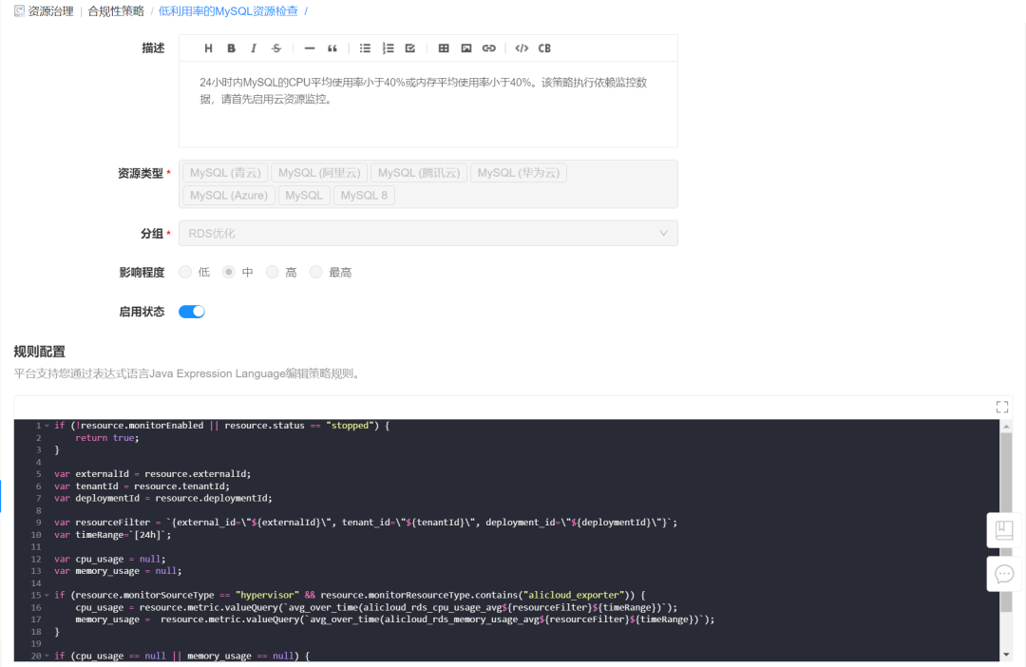This screenshot has height=667, width=1026.
Task: Click 'var deploymentId' code line 7
Action: click(x=163, y=498)
